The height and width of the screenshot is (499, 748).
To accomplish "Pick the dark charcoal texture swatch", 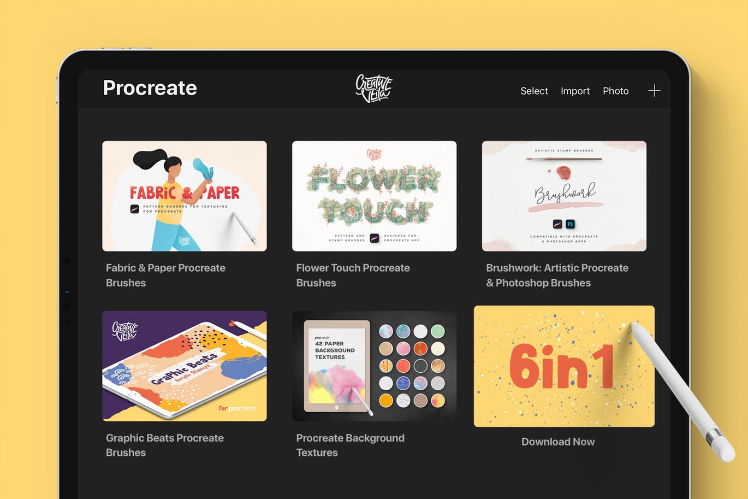I will point(420,366).
